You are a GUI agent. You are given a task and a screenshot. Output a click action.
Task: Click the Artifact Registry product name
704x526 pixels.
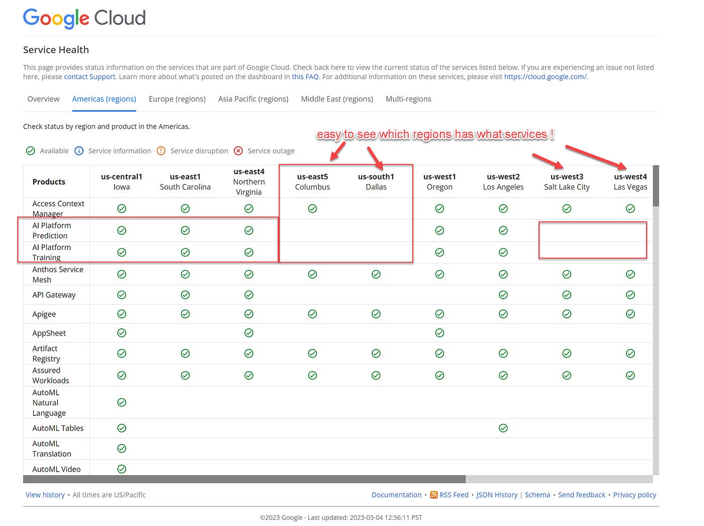(46, 354)
